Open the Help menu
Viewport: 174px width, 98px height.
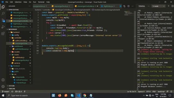click(48, 2)
